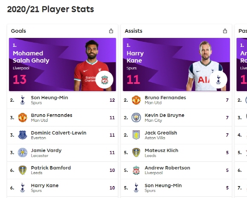Viewport: 247px width, 198px height.
Task: Click the Mohamed Salah Ghaly top scorer banner
Action: tap(63, 64)
